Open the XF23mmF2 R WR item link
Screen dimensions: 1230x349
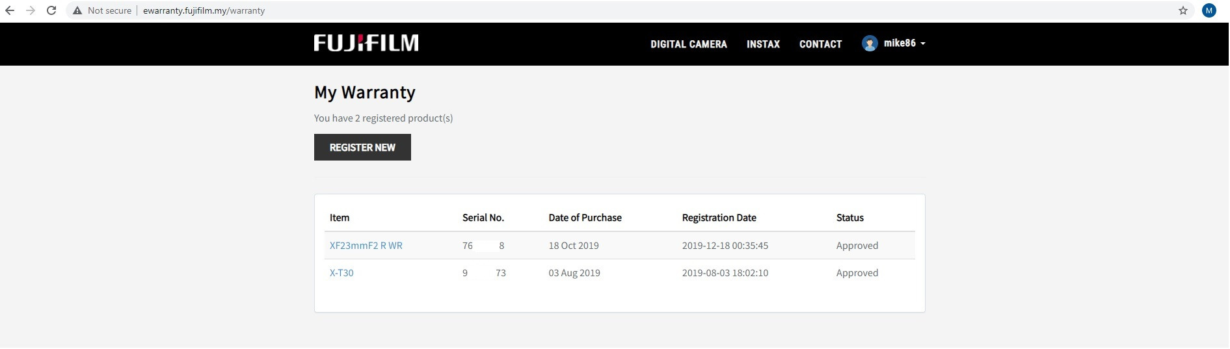[366, 246]
